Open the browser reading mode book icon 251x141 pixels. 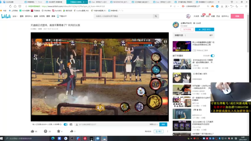(x=20, y=6)
